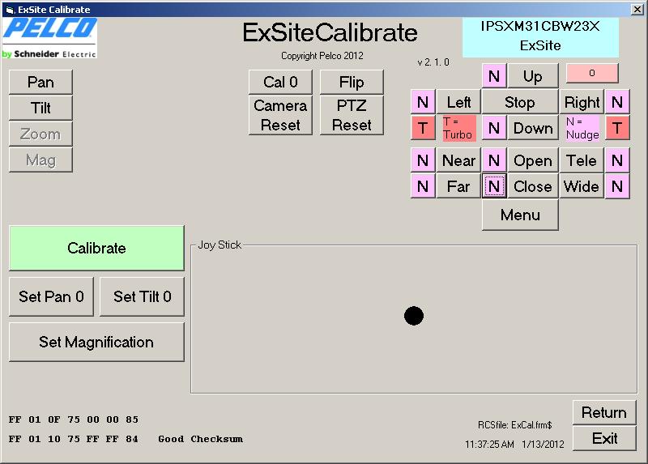648x464 pixels.
Task: Click the 11:37:25 AM timestamp
Action: [x=489, y=445]
